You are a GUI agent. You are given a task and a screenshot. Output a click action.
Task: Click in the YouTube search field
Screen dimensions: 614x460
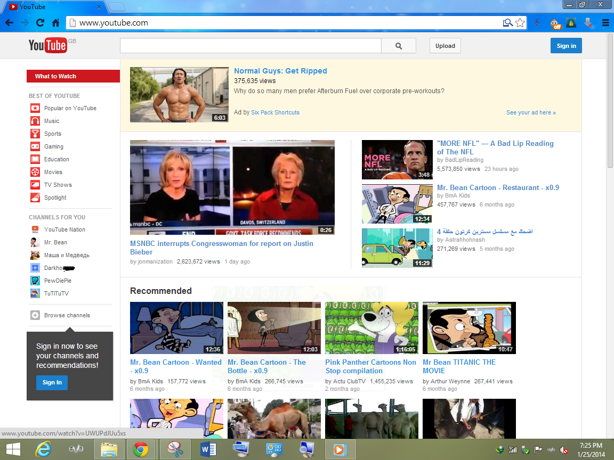(251, 46)
